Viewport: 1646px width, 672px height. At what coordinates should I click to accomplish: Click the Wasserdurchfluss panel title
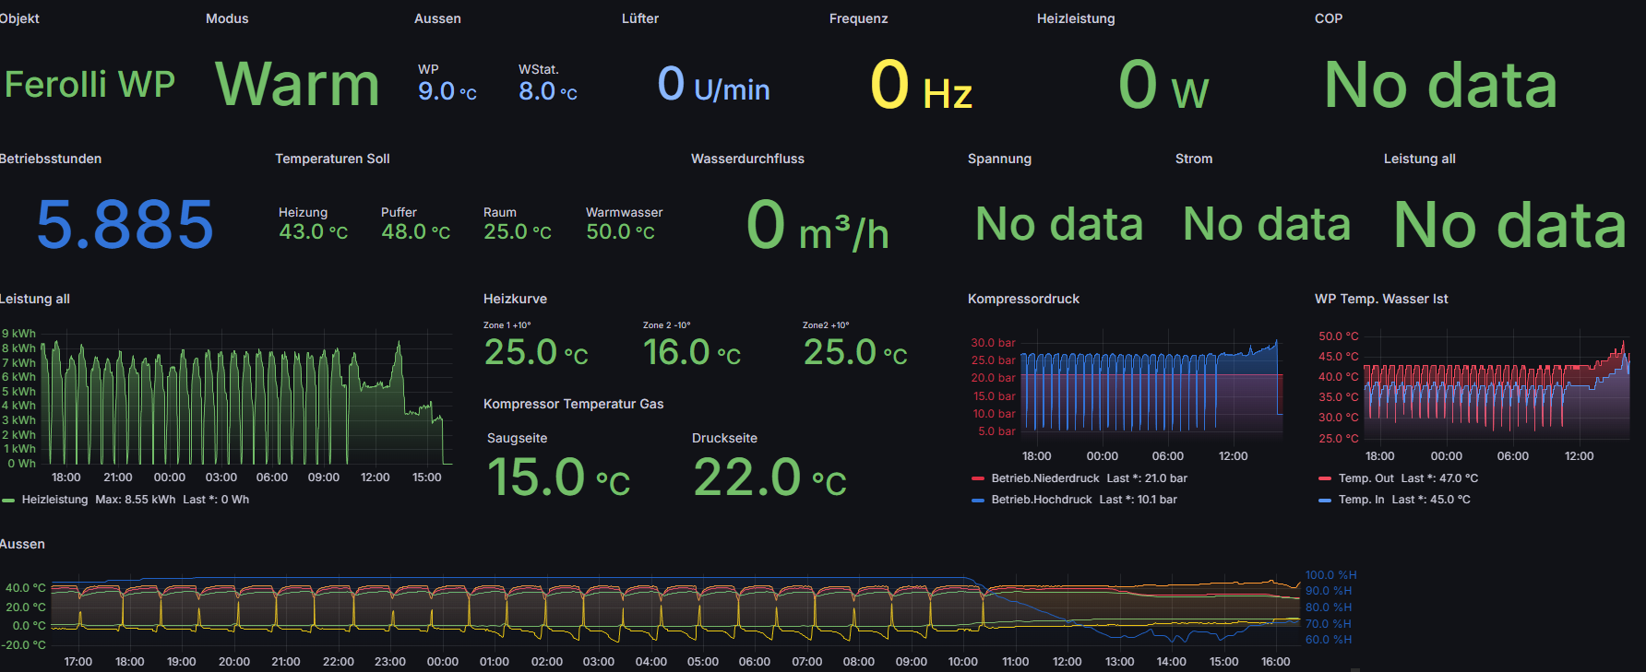747,159
